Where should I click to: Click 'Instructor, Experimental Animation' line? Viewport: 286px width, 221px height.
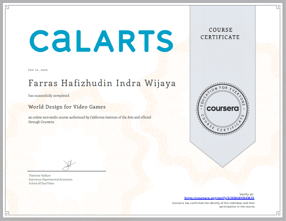click(x=51, y=179)
